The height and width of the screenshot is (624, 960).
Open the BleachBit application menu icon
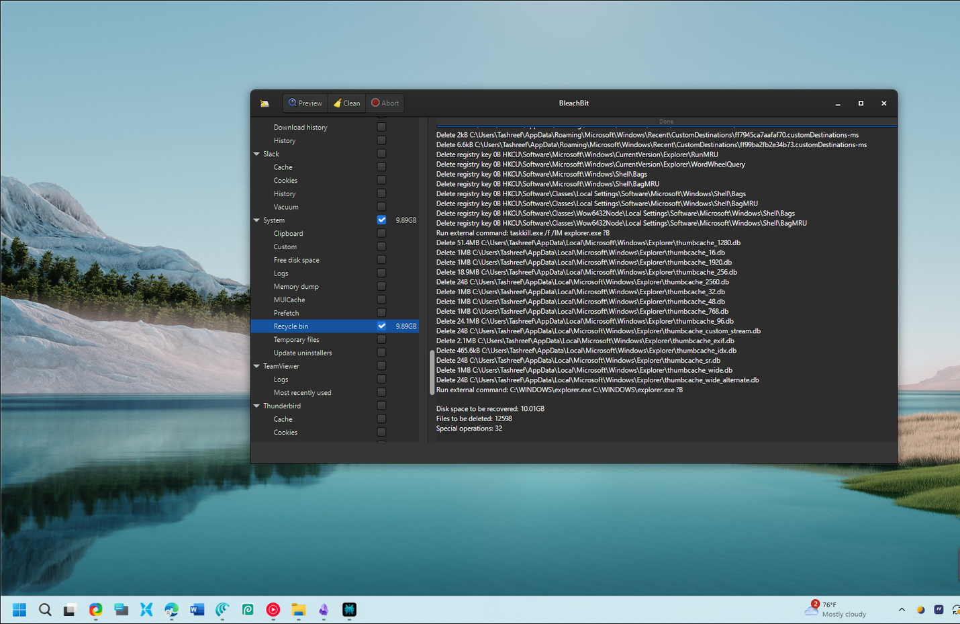[x=265, y=103]
